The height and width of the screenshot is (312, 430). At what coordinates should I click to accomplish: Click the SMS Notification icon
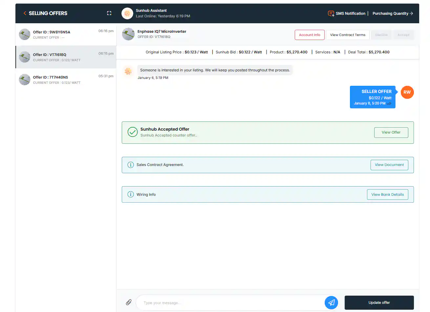point(331,13)
